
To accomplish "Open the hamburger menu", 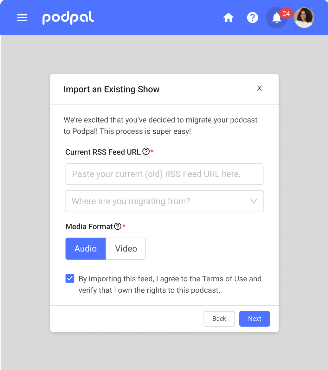I will point(22,18).
